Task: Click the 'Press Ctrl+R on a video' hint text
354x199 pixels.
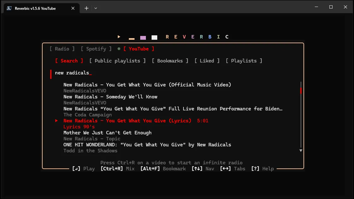Action: (171, 162)
